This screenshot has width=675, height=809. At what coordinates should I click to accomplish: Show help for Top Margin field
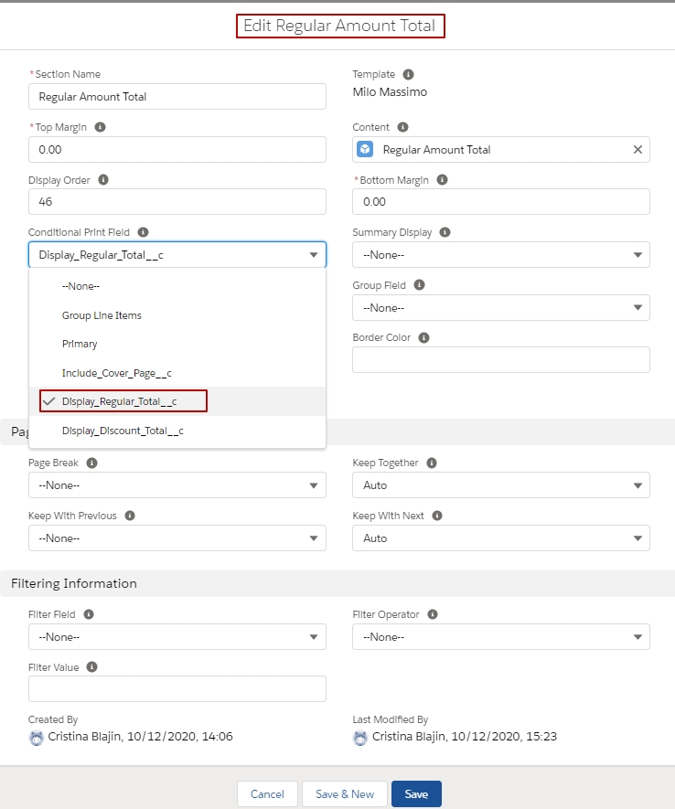point(100,127)
